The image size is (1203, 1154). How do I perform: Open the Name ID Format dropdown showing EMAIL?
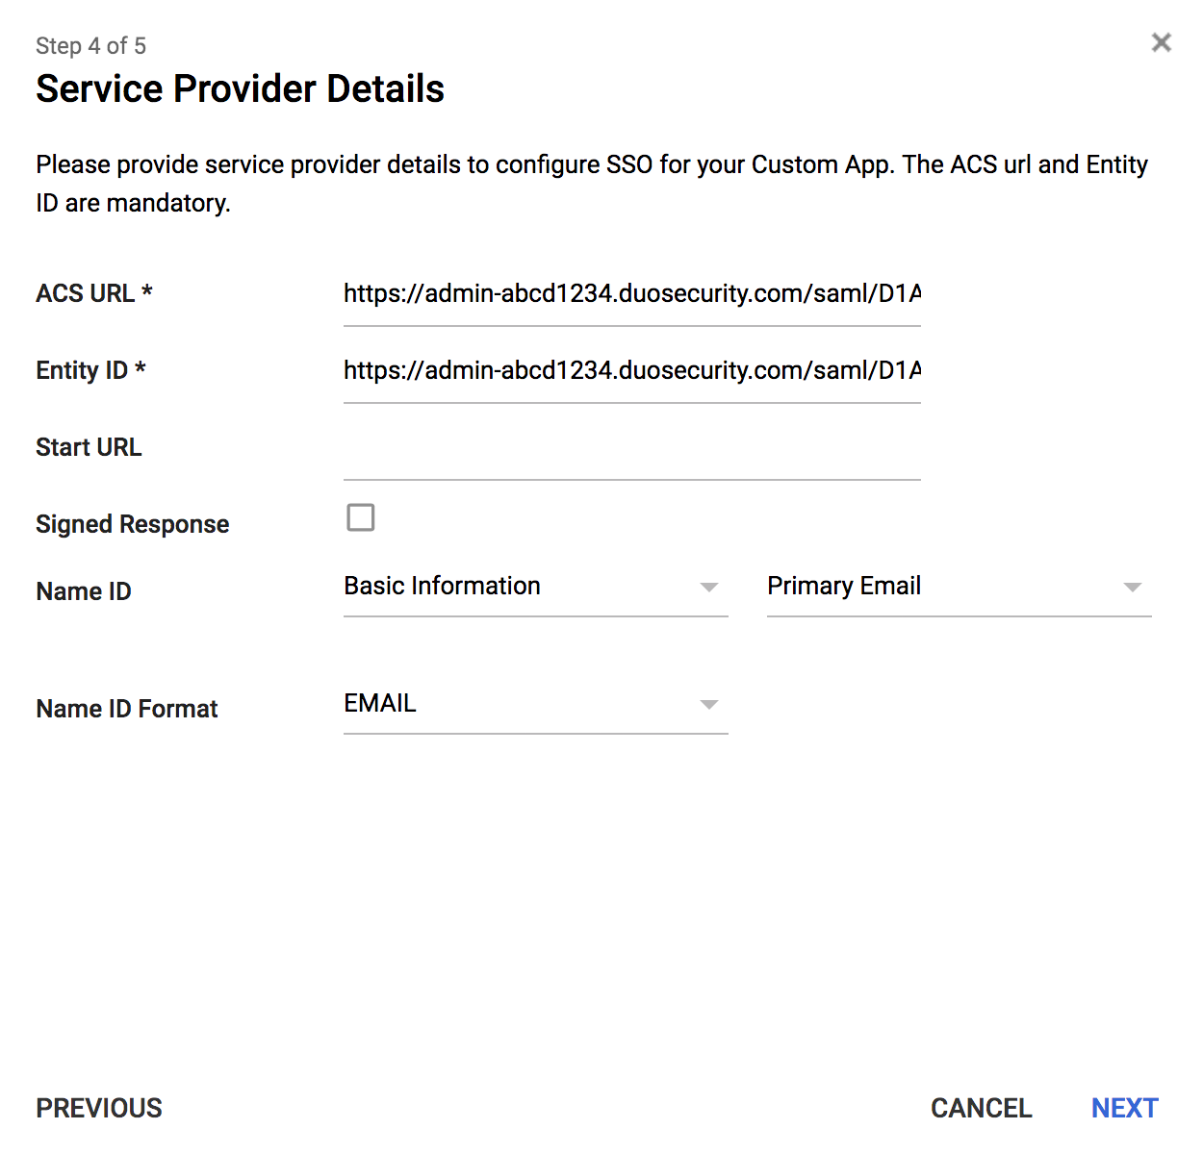[709, 703]
